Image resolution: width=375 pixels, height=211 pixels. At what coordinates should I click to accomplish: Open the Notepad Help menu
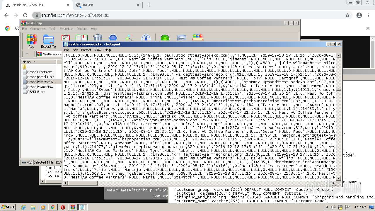coord(108,50)
